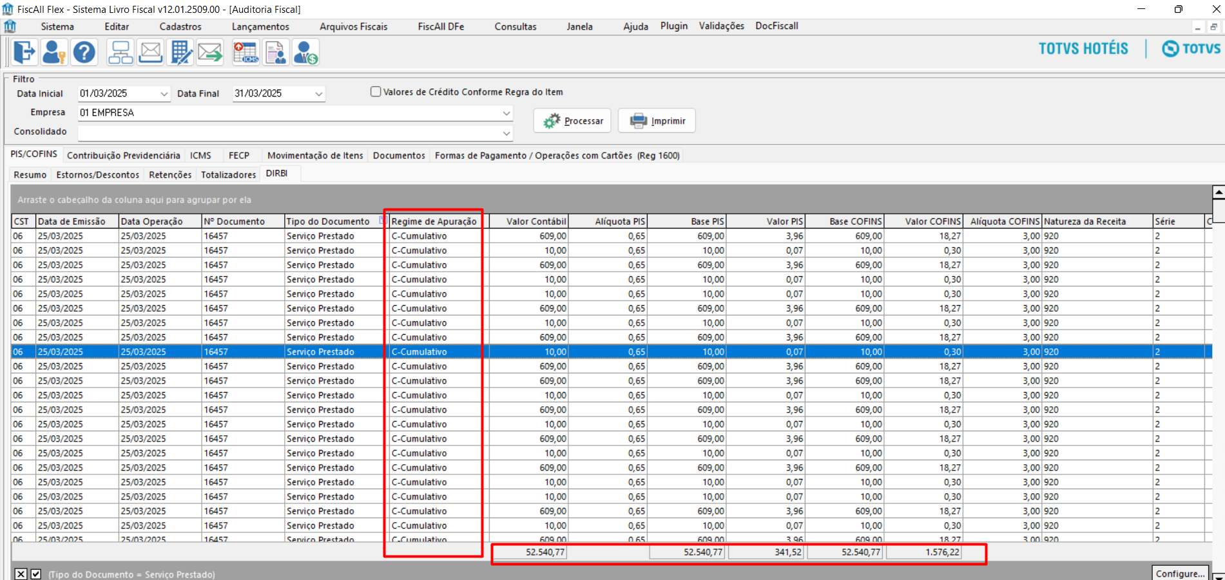Screen dimensions: 1225x580
Task: Click the user with dollar sign icon
Action: (305, 52)
